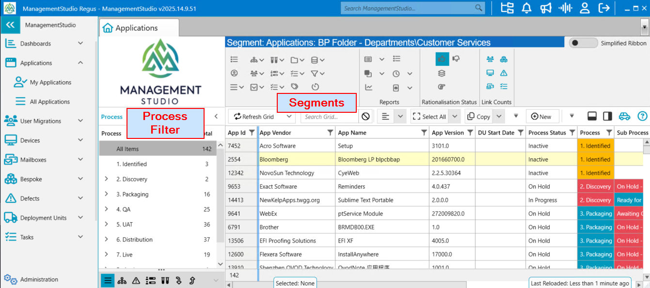Click the log out arrow icon

tap(604, 8)
